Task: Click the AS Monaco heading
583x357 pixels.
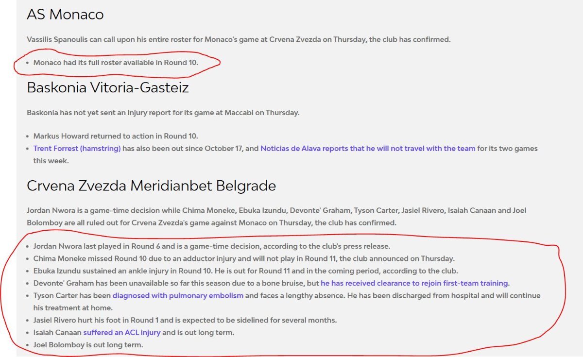Action: pyautogui.click(x=65, y=15)
